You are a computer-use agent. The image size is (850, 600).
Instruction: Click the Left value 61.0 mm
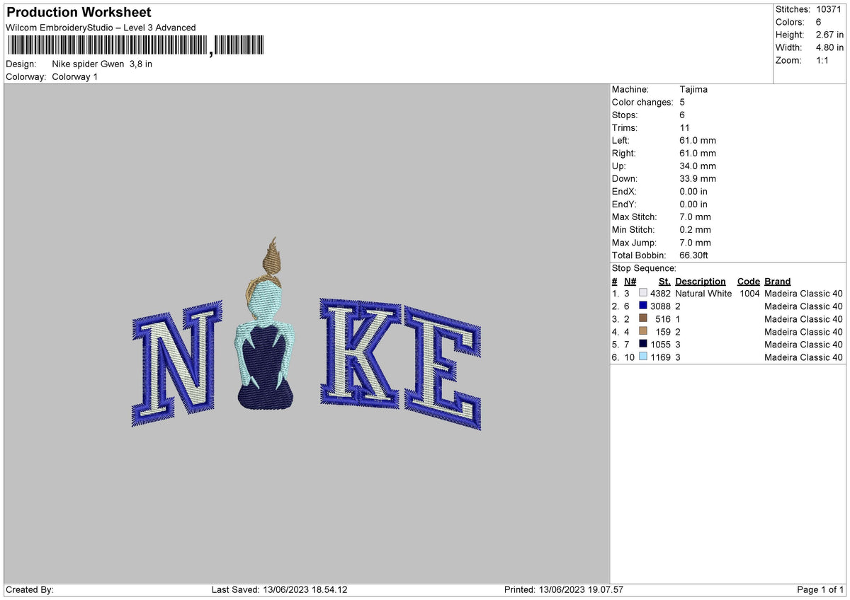click(x=698, y=140)
